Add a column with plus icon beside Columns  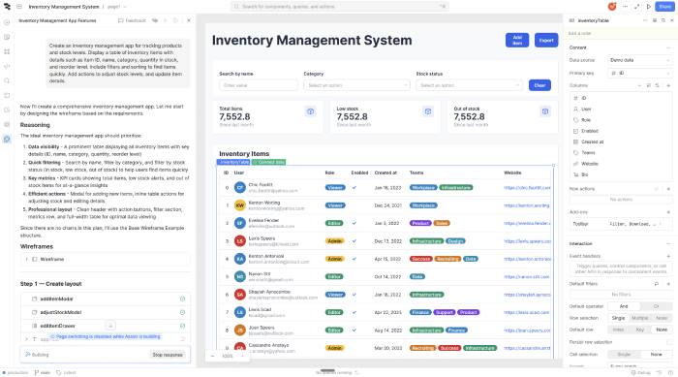click(x=668, y=85)
